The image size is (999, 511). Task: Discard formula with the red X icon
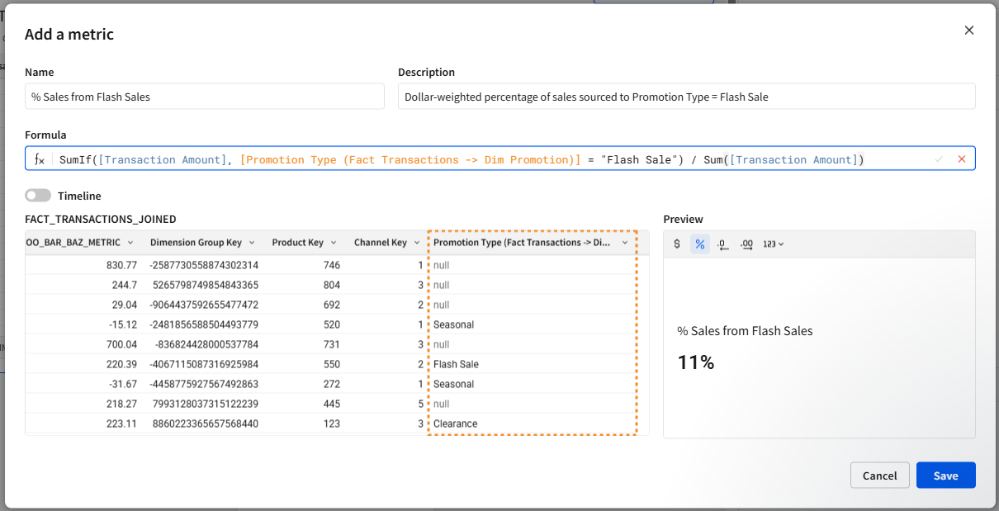(962, 159)
